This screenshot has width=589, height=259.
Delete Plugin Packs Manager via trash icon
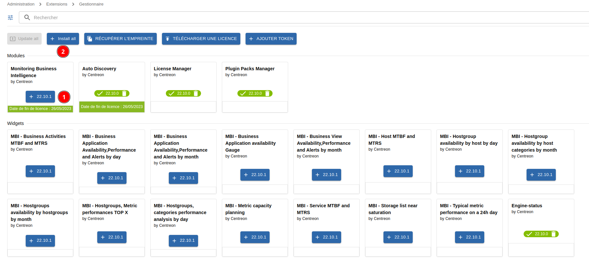(x=267, y=93)
